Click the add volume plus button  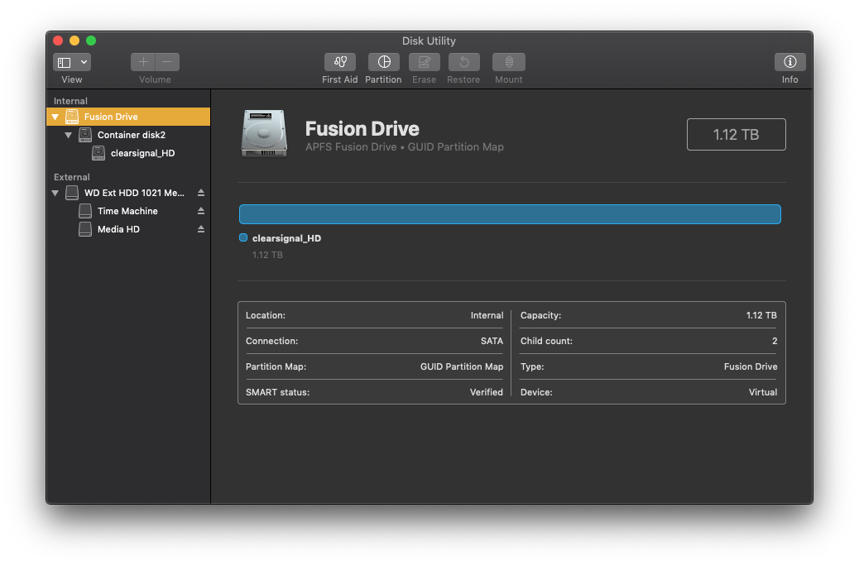point(143,63)
